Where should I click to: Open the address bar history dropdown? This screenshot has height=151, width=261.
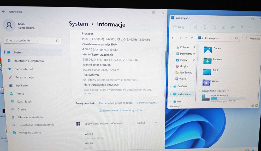click(x=230, y=38)
